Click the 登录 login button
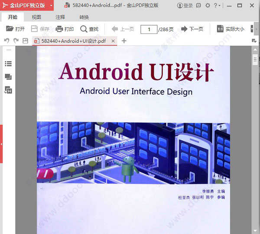Screen dimensions: 260x234 point(185,6)
